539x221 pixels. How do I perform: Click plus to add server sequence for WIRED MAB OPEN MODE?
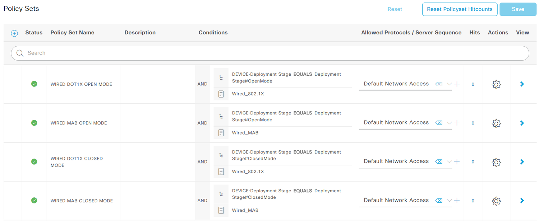click(x=457, y=122)
